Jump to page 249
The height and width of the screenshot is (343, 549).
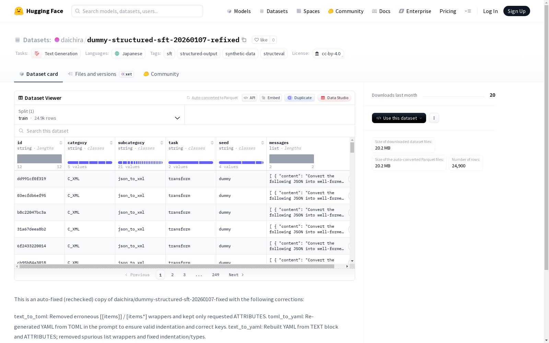pos(215,275)
